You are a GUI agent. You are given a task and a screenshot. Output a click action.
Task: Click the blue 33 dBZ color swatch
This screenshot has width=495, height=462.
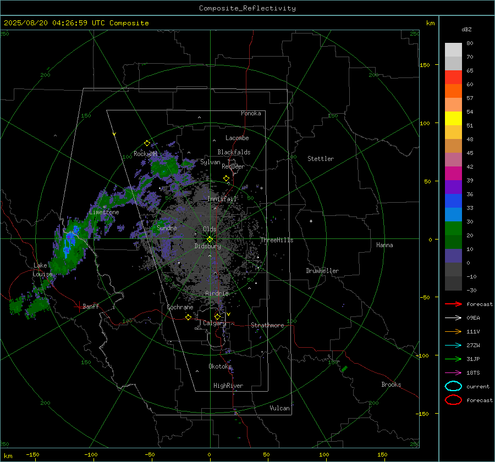453,201
